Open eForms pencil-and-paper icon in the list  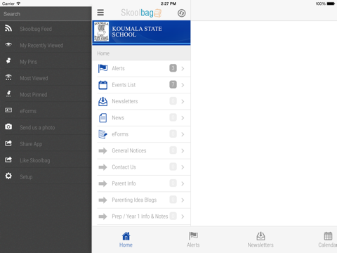[x=103, y=134]
